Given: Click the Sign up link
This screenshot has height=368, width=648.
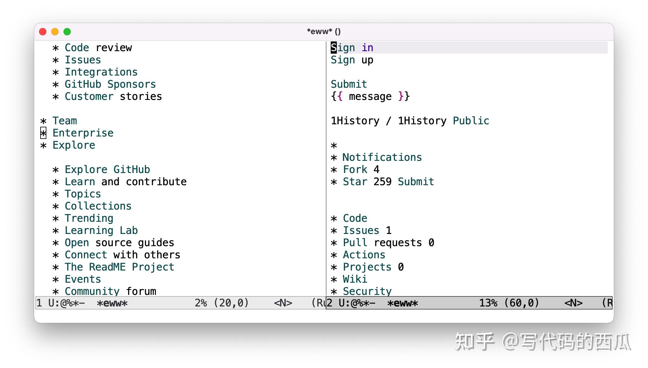Looking at the screenshot, I should pos(352,60).
